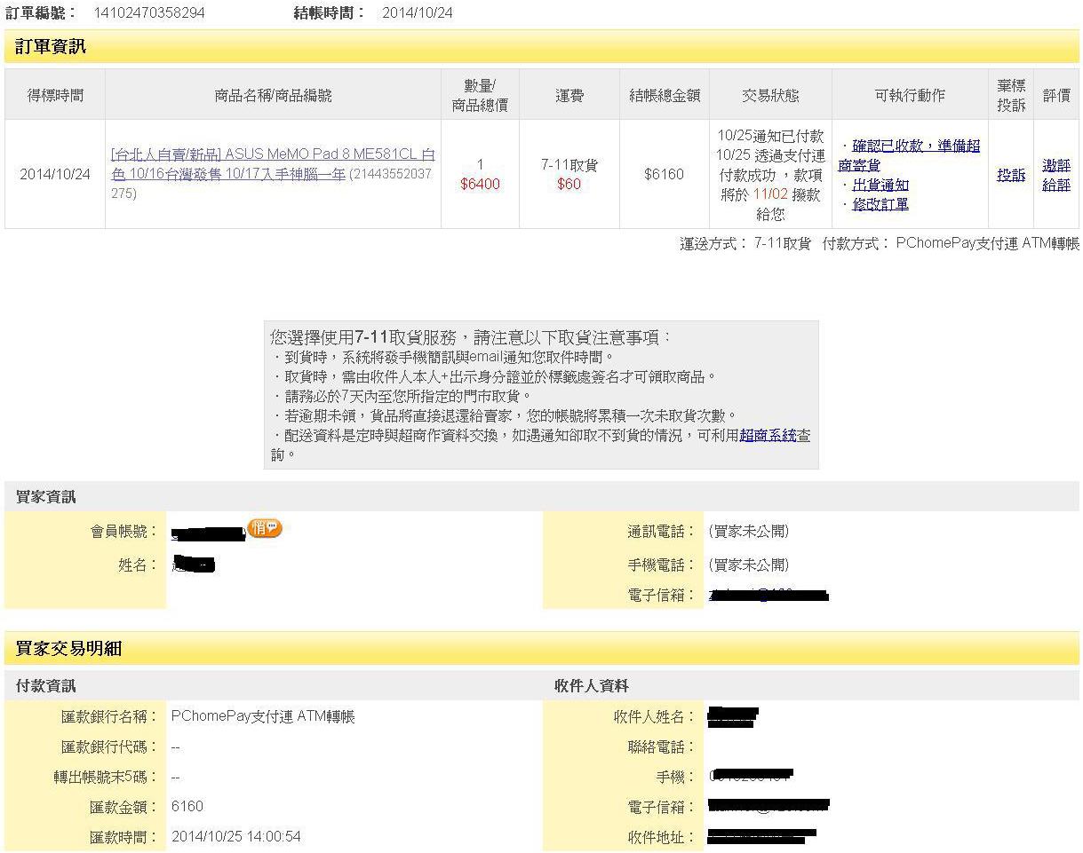Open the ASUS MeMO Pad 8 product link
This screenshot has height=853, width=1083.
274,164
